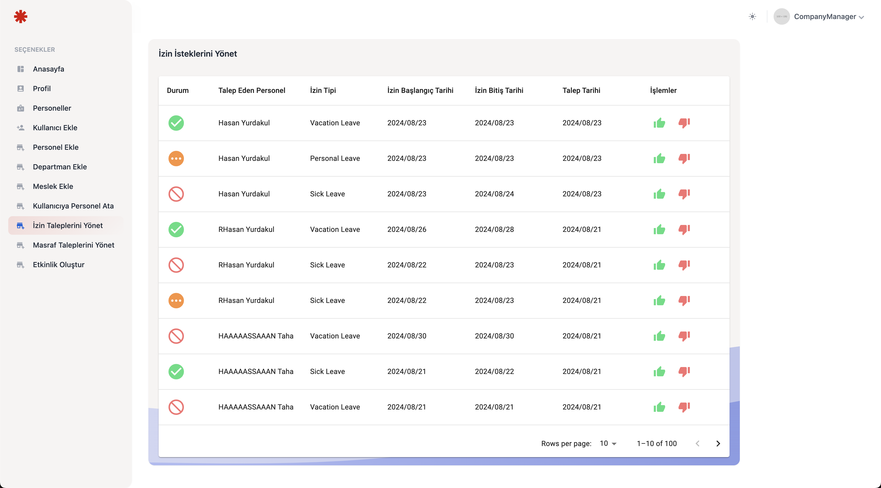
Task: Go to Personeller page
Action: [52, 108]
